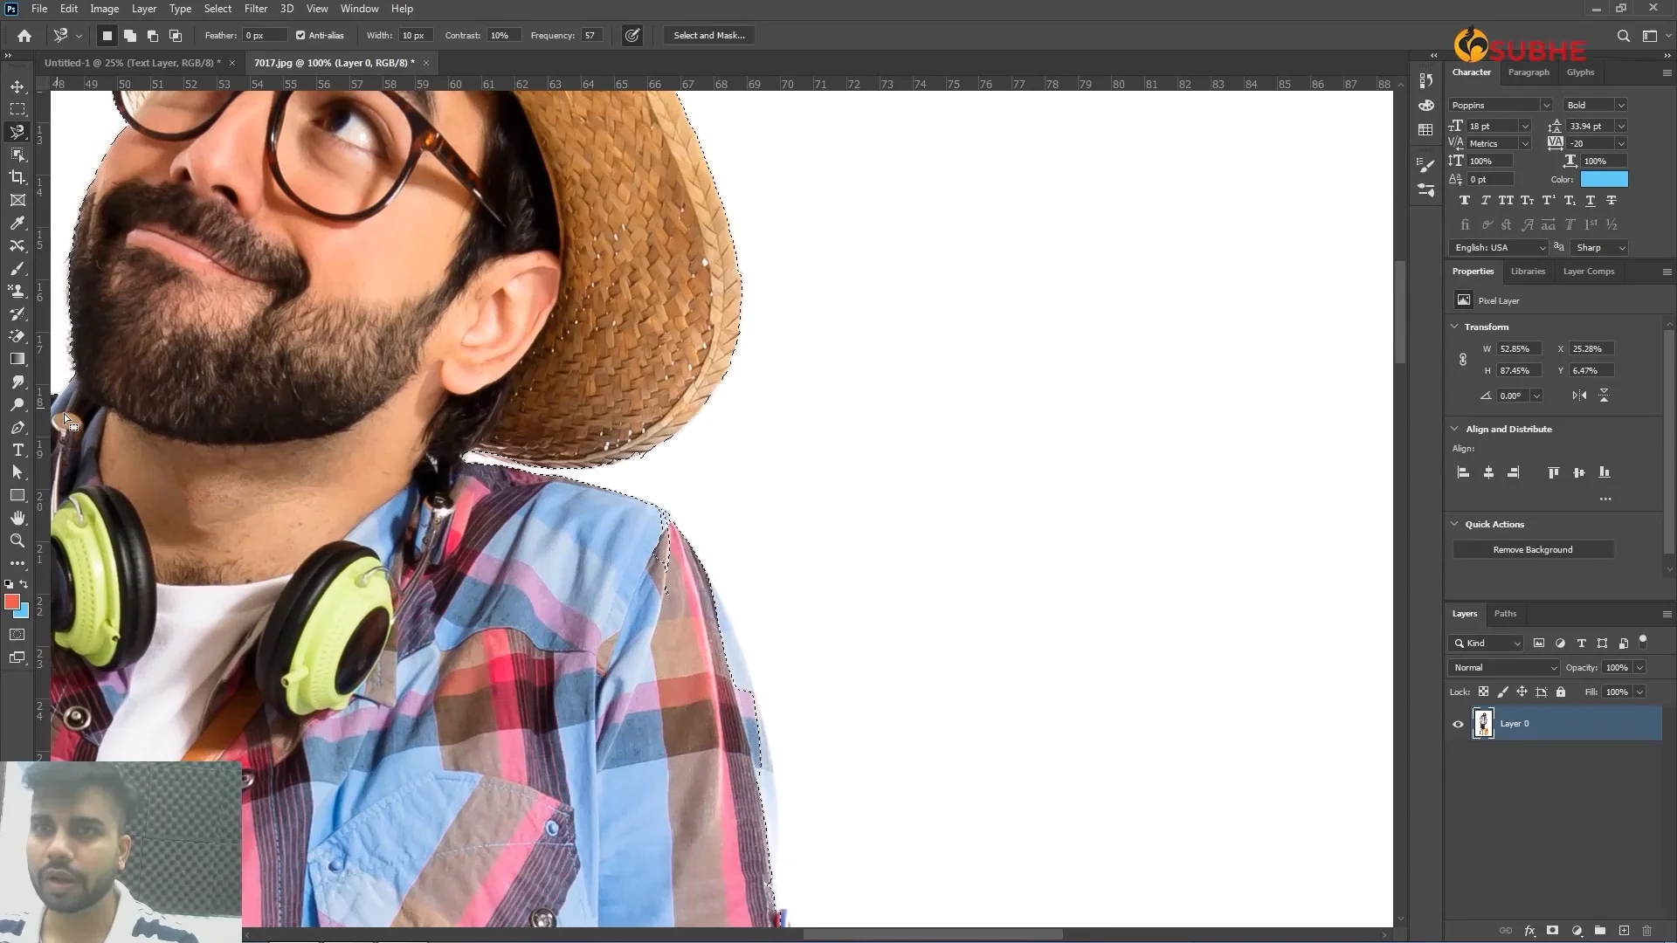The height and width of the screenshot is (943, 1677).
Task: Select the Clone Stamp tool
Action: pos(17,291)
